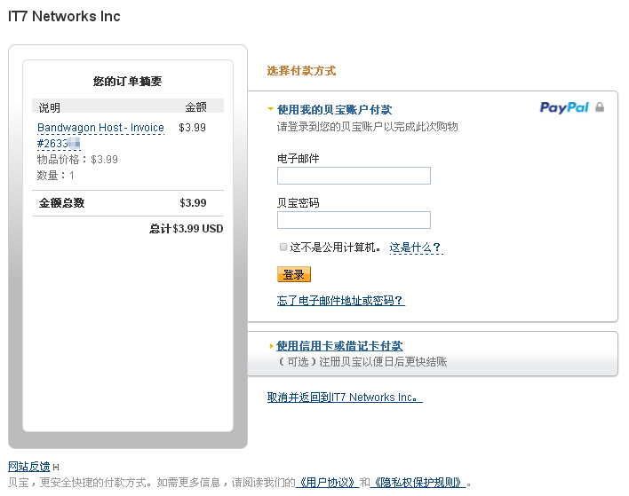Click the small icon after 网站反馈
The height and width of the screenshot is (496, 629).
(56, 467)
